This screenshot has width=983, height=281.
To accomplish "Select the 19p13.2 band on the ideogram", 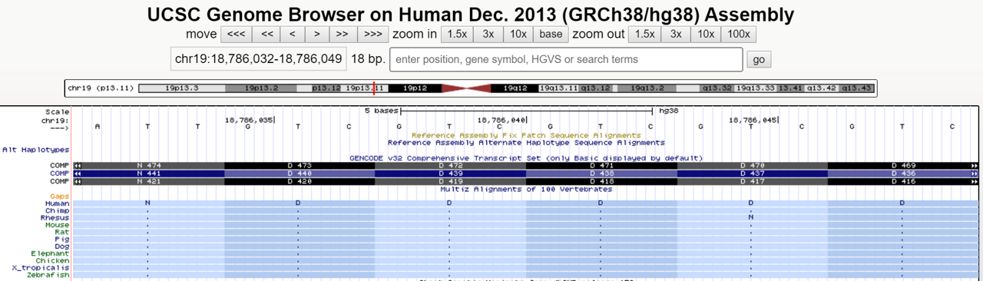I will [x=262, y=88].
